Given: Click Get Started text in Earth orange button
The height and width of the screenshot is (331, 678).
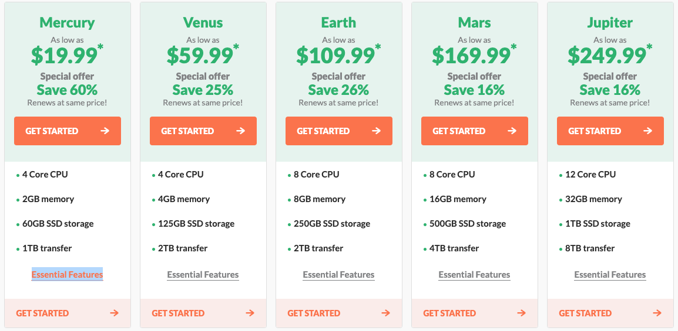Looking at the screenshot, I should point(324,131).
